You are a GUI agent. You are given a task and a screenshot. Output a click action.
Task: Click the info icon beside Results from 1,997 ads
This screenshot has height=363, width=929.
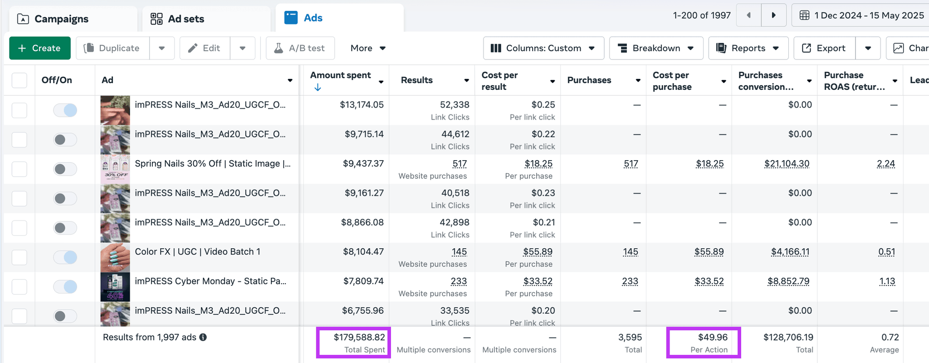[203, 337]
